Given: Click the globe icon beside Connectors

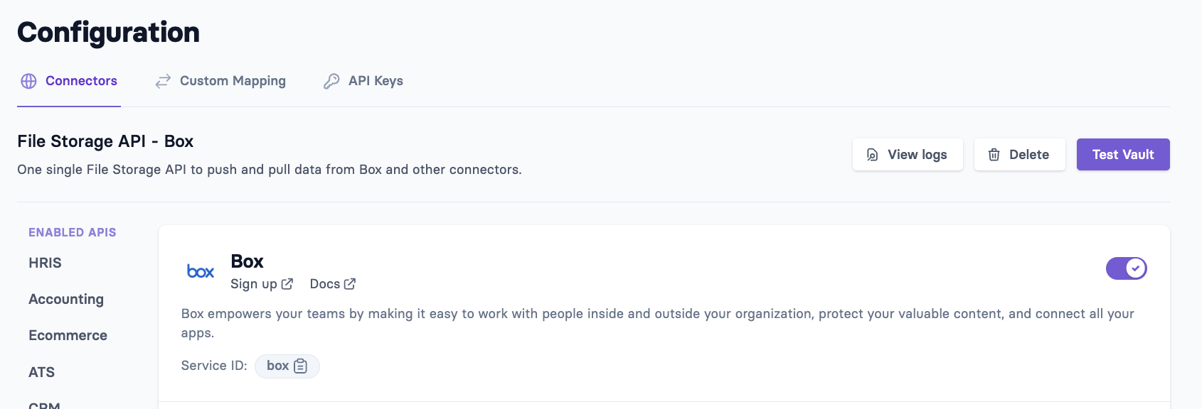Looking at the screenshot, I should pyautogui.click(x=28, y=81).
